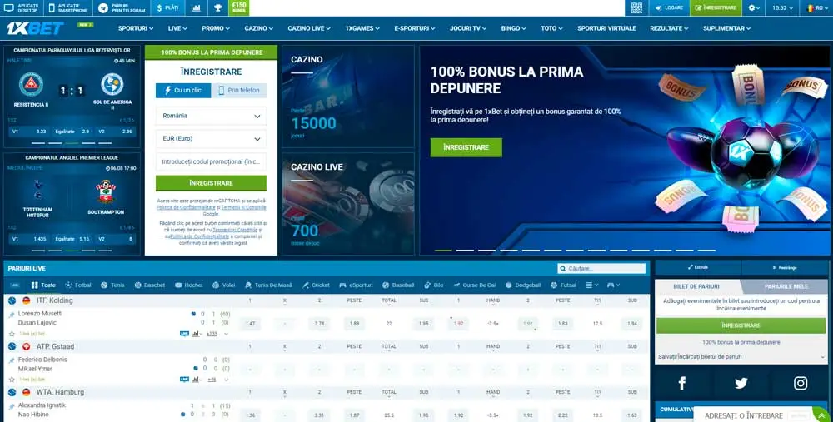833x422 pixels.
Task: Click the LOGARE button
Action: [669, 8]
